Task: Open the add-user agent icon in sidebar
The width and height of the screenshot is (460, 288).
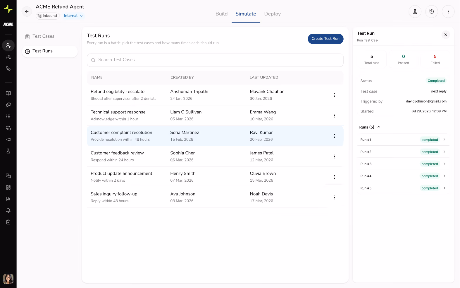Action: 8,45
